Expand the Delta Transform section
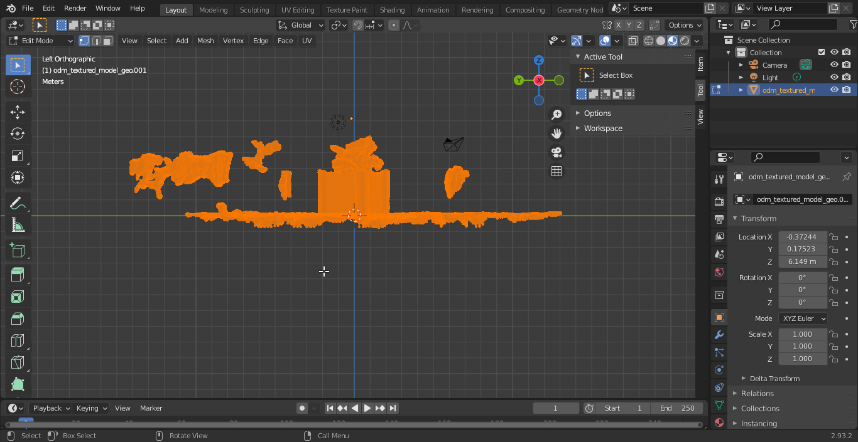 pyautogui.click(x=774, y=379)
